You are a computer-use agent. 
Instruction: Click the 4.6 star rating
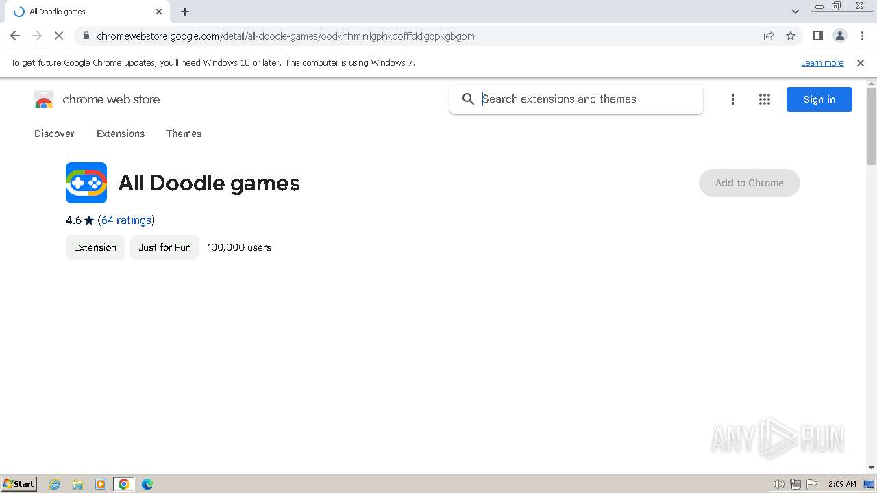click(x=79, y=220)
